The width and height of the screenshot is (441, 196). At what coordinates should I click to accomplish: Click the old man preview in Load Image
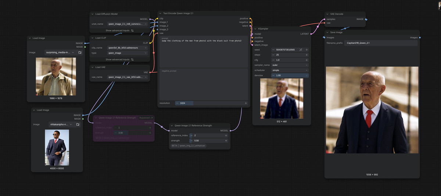click(x=56, y=77)
